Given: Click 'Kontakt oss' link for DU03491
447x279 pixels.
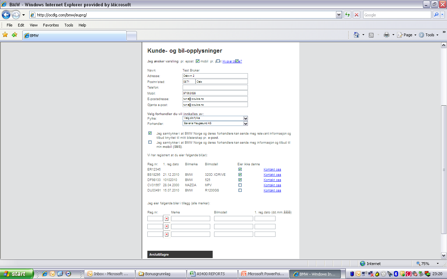Looking at the screenshot, I should [x=272, y=190].
